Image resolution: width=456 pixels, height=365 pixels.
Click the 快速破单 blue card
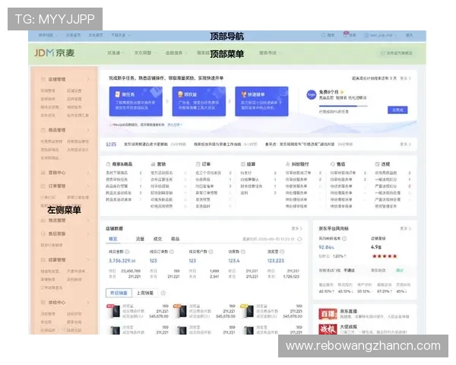pyautogui.click(x=261, y=101)
